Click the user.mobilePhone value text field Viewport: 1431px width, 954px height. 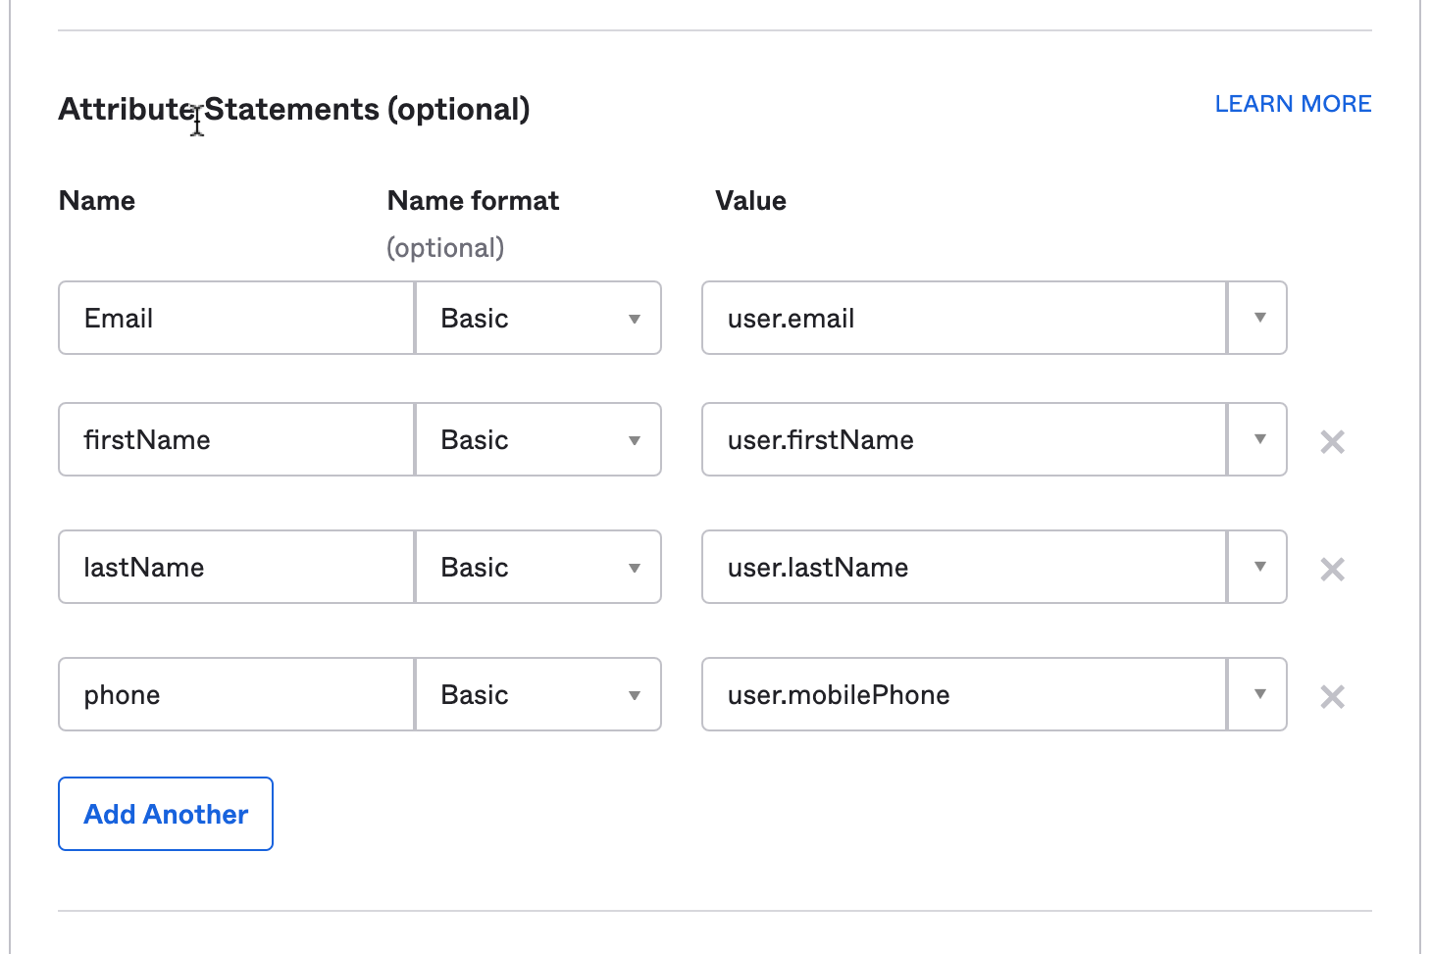coord(964,694)
